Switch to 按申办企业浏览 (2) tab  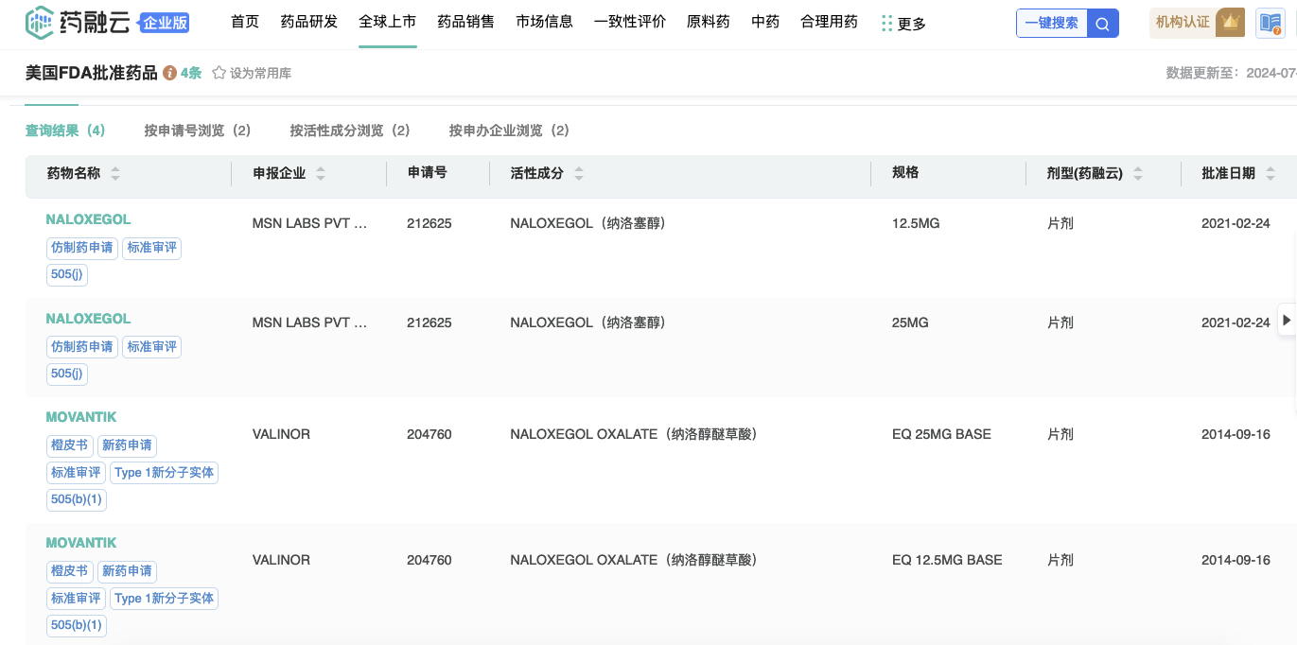tap(509, 131)
